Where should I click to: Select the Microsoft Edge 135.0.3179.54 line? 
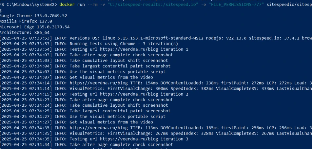point(35,27)
